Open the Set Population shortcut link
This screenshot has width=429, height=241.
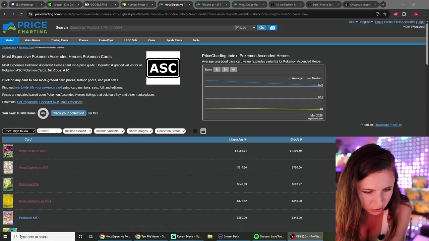pos(27,102)
